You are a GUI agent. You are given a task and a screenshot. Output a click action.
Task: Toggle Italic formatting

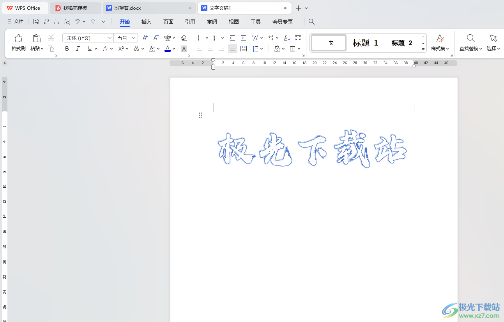click(x=78, y=49)
